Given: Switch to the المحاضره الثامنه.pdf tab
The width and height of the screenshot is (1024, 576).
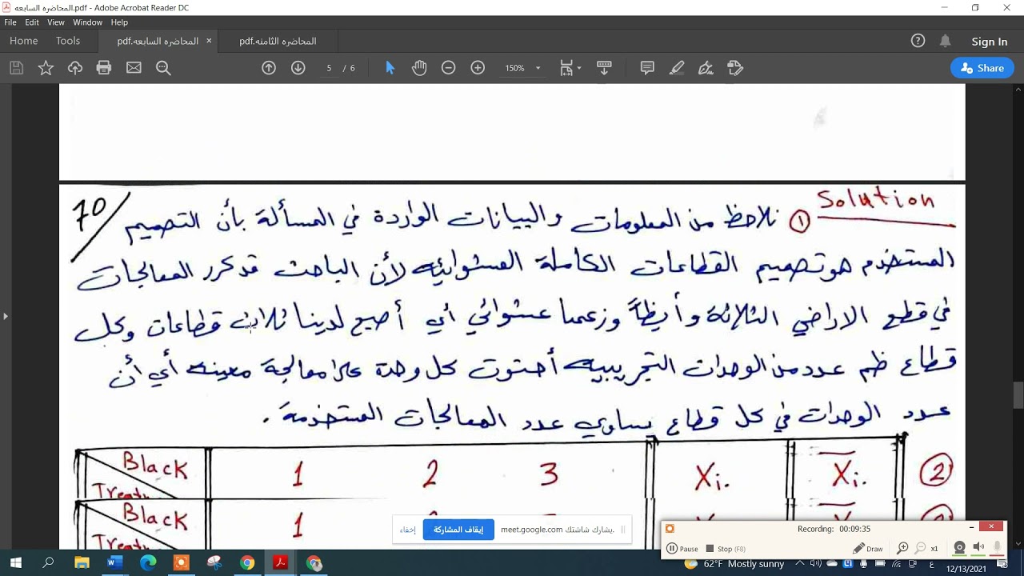Looking at the screenshot, I should (278, 41).
